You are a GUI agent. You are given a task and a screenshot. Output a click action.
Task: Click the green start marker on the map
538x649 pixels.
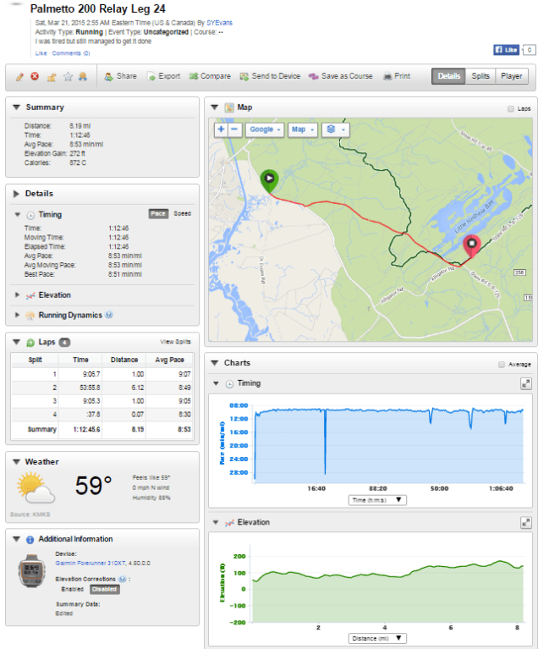[x=269, y=179]
